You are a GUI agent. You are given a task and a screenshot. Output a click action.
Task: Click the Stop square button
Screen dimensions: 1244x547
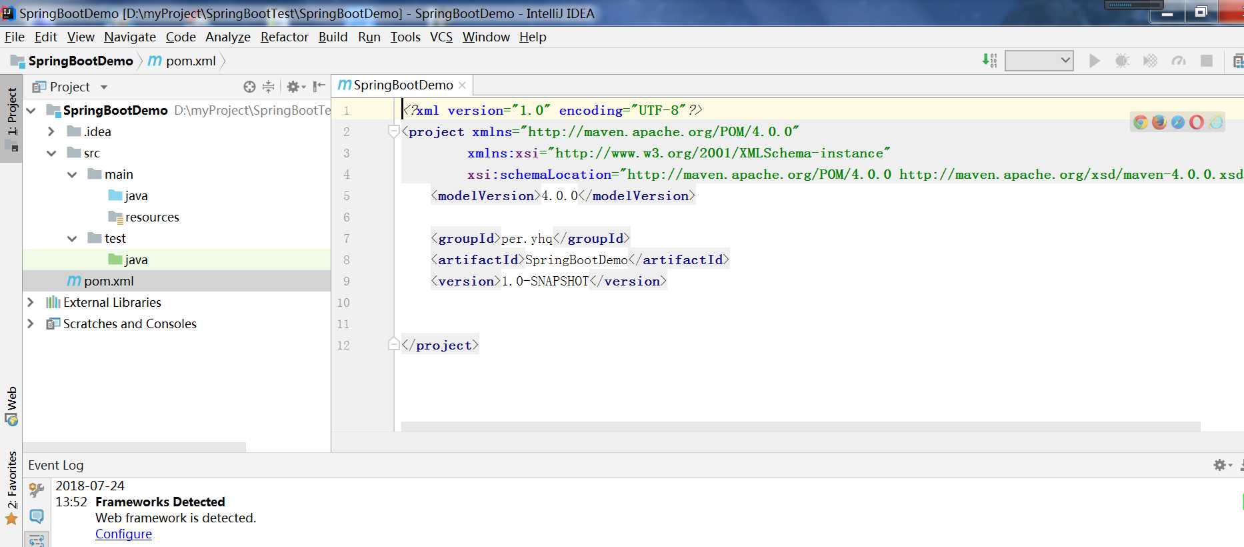(1207, 61)
